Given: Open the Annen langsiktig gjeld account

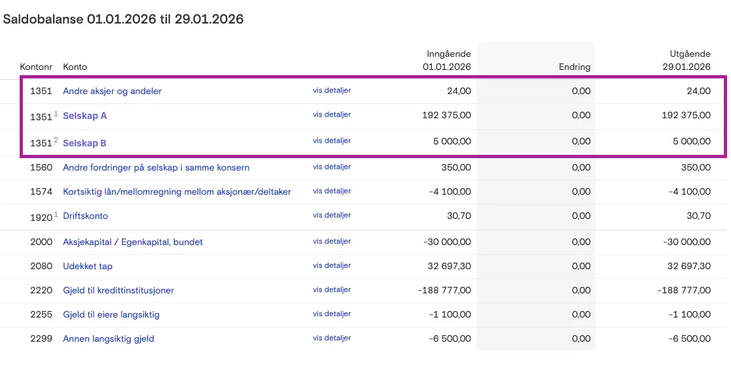Looking at the screenshot, I should [x=109, y=339].
